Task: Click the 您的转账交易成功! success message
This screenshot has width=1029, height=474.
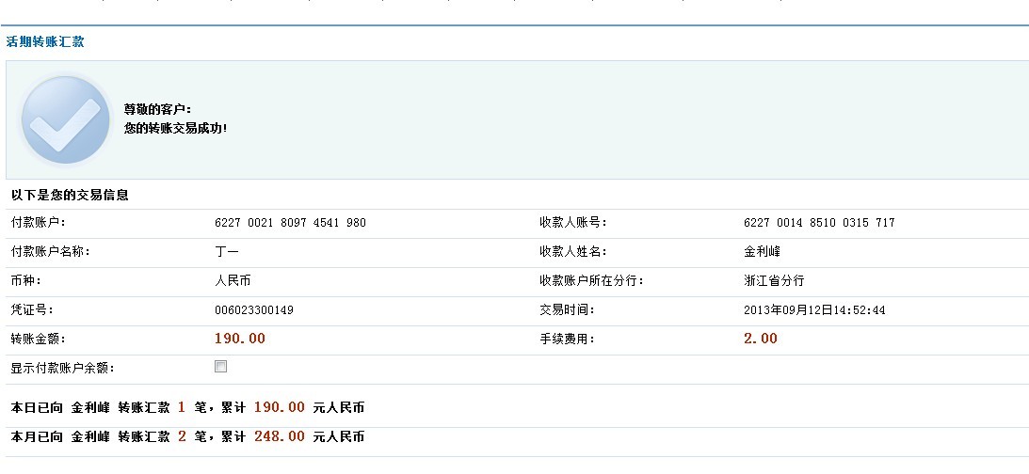Action: [x=175, y=128]
